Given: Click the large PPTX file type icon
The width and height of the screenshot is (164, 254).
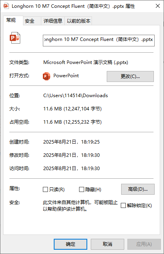Looking at the screenshot, I should 15,38.
